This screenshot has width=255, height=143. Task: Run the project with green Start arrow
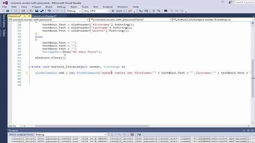click(113, 11)
